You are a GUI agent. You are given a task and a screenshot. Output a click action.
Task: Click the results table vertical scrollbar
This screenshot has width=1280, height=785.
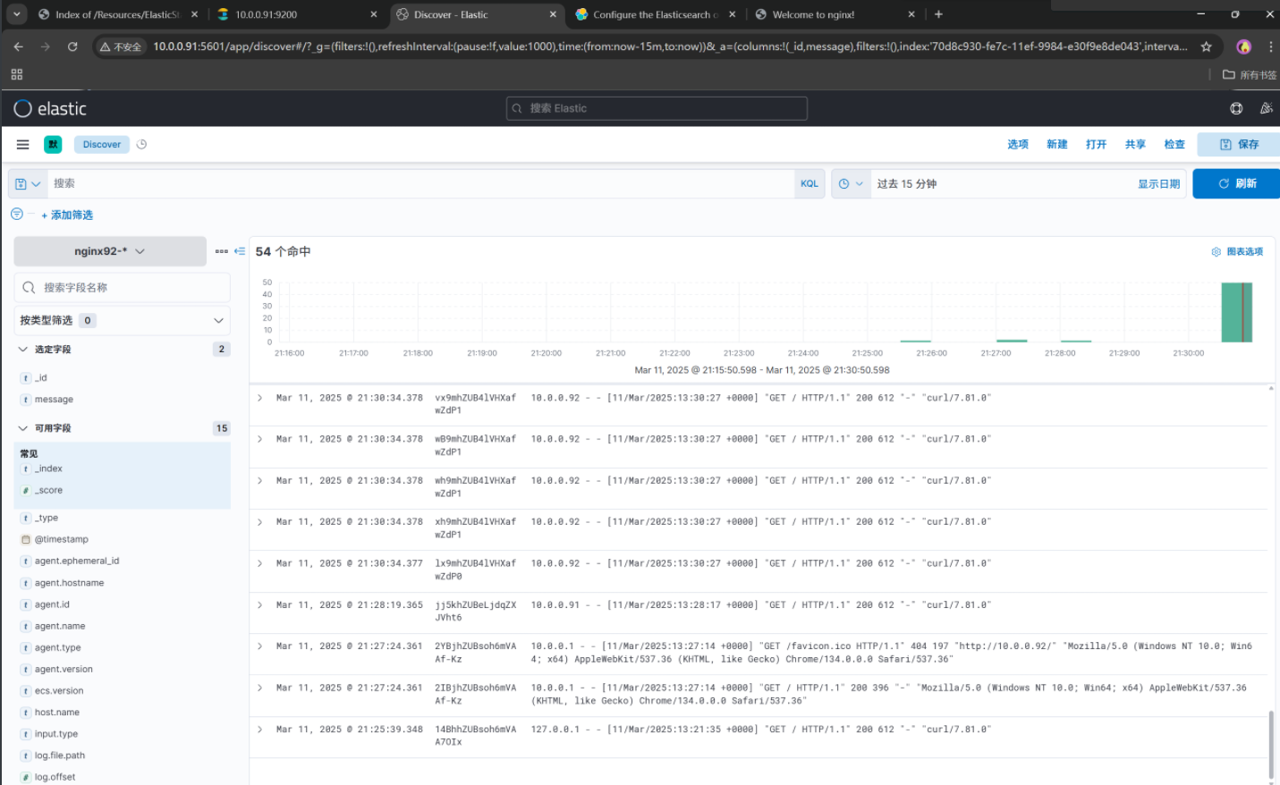coord(1271,745)
